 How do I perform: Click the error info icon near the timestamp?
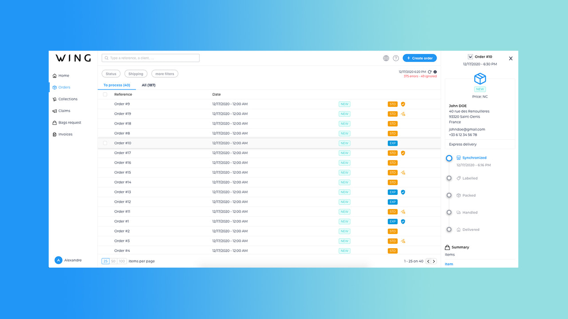[x=435, y=71]
